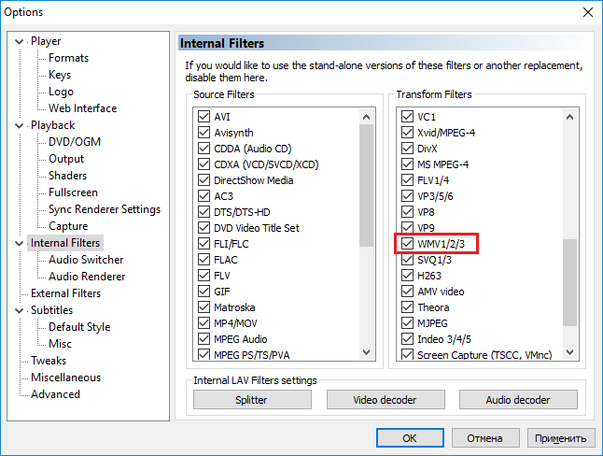Toggle the FLAC source filter checkbox
603x456 pixels.
(x=203, y=260)
